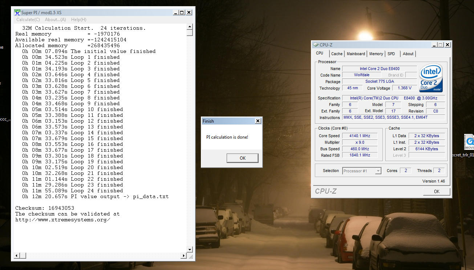Click the Allocated memory =268435496 line

point(68,46)
